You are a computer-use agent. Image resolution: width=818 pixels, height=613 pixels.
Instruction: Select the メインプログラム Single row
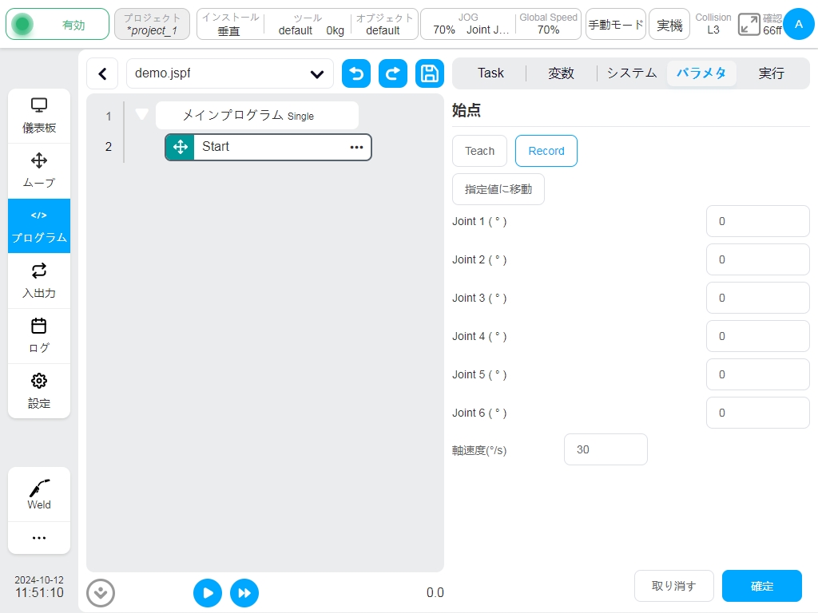coord(257,115)
